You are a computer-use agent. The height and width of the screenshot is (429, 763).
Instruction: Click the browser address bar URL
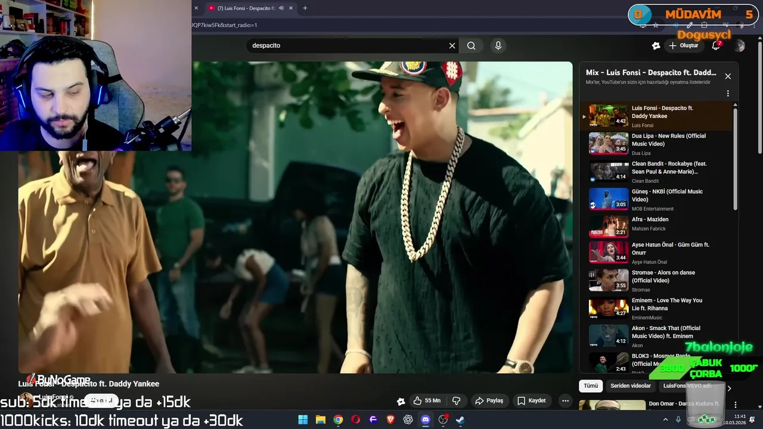(224, 25)
